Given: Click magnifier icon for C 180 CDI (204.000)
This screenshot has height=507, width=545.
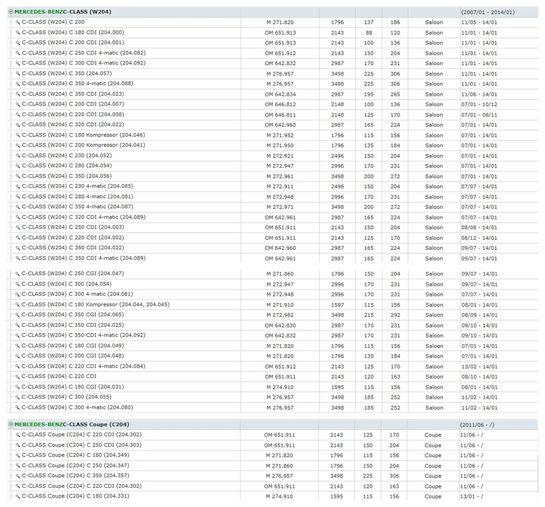Looking at the screenshot, I should click(x=18, y=33).
